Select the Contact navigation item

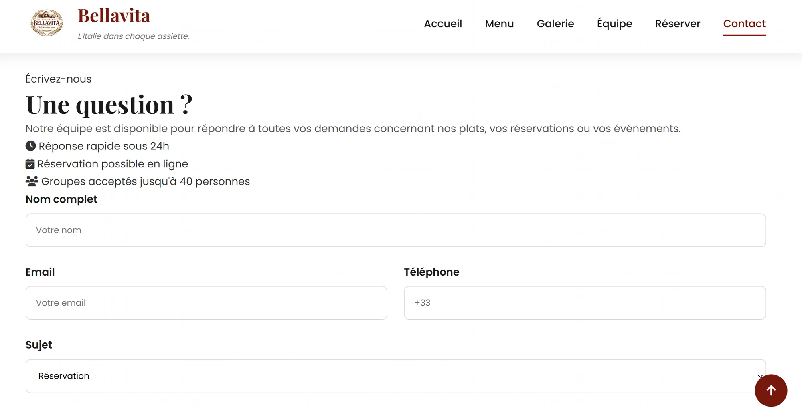744,24
